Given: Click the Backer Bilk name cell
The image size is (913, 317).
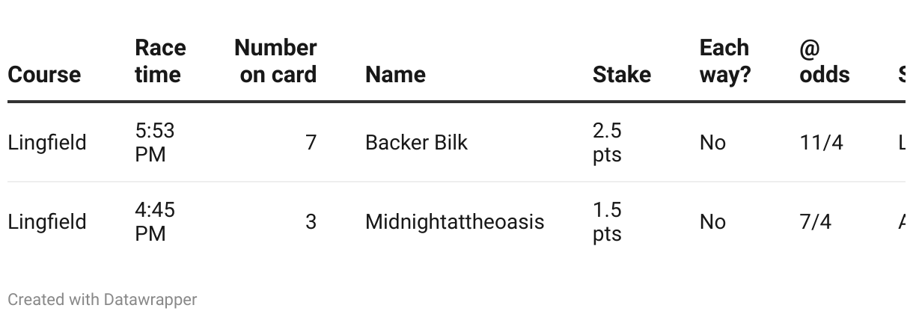Looking at the screenshot, I should click(x=416, y=143).
